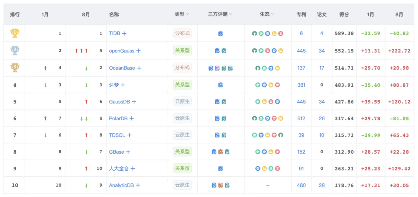
Task: Click the plus icon beside openGauss
Action: coord(138,51)
